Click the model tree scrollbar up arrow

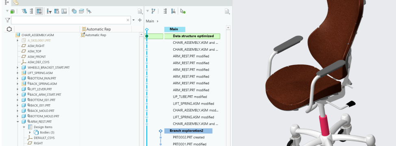[x=141, y=34]
